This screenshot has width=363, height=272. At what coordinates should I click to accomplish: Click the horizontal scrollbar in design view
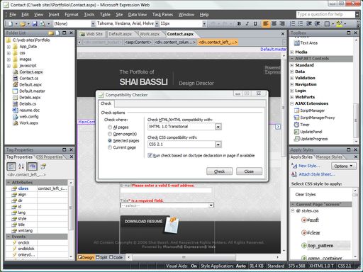(184, 257)
